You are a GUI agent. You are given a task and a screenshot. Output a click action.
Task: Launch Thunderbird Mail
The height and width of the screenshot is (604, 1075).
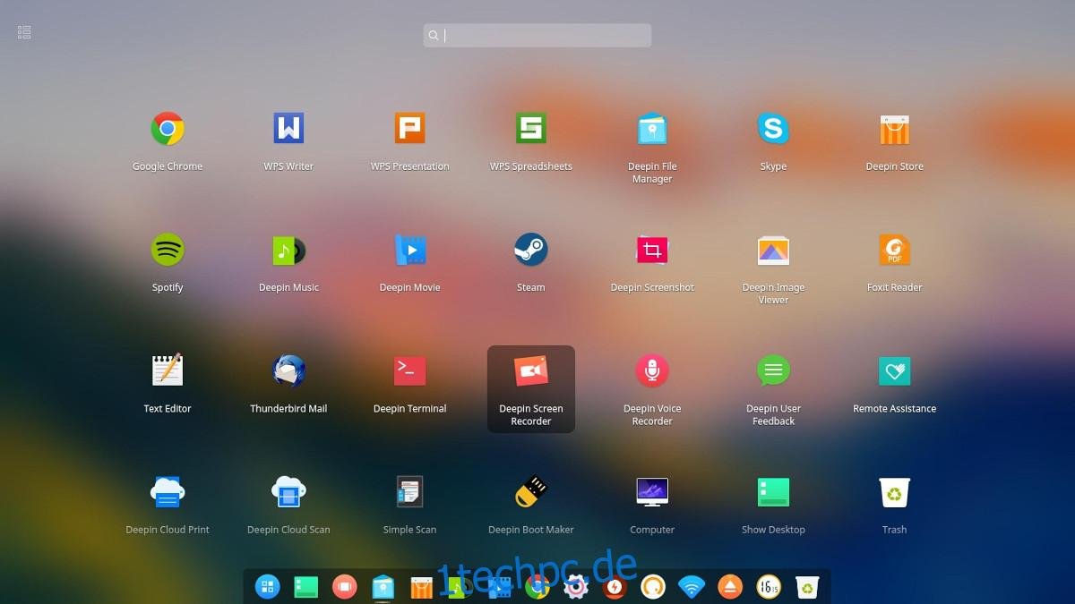point(288,370)
